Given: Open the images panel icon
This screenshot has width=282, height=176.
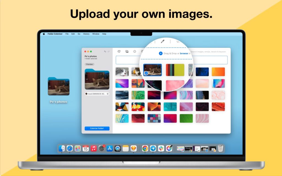Looking at the screenshot, I should pyautogui.click(x=126, y=52).
